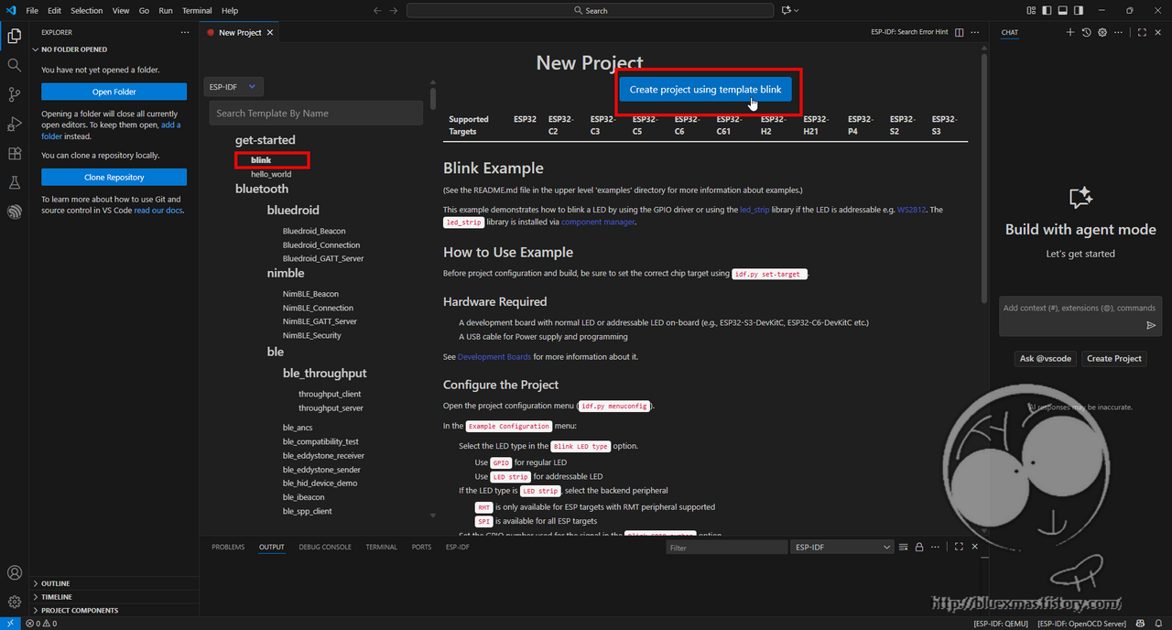Show chat history
The image size is (1172, 630).
click(1086, 32)
